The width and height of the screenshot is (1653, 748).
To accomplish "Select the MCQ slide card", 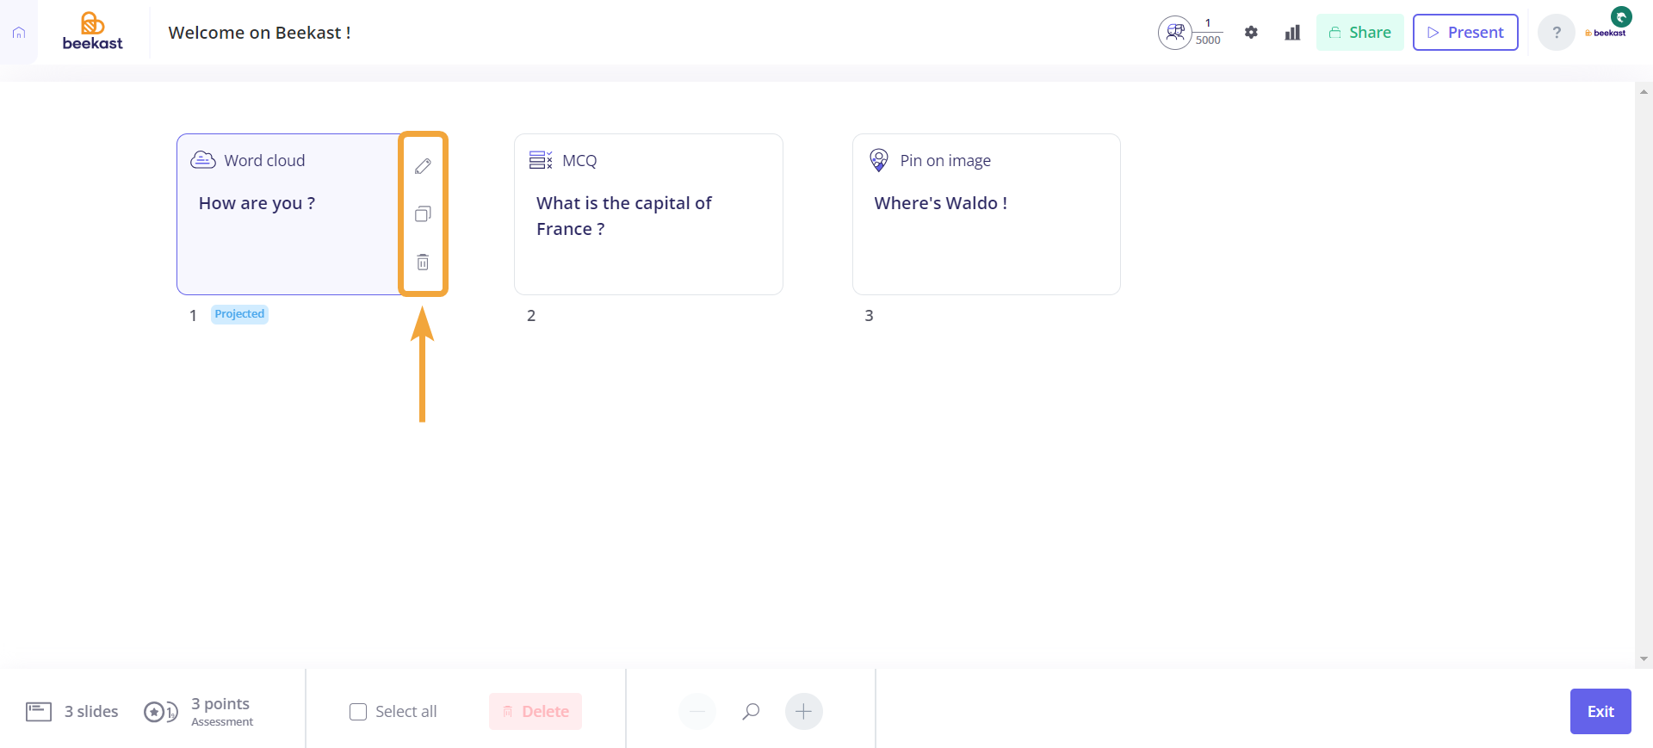I will 648,214.
